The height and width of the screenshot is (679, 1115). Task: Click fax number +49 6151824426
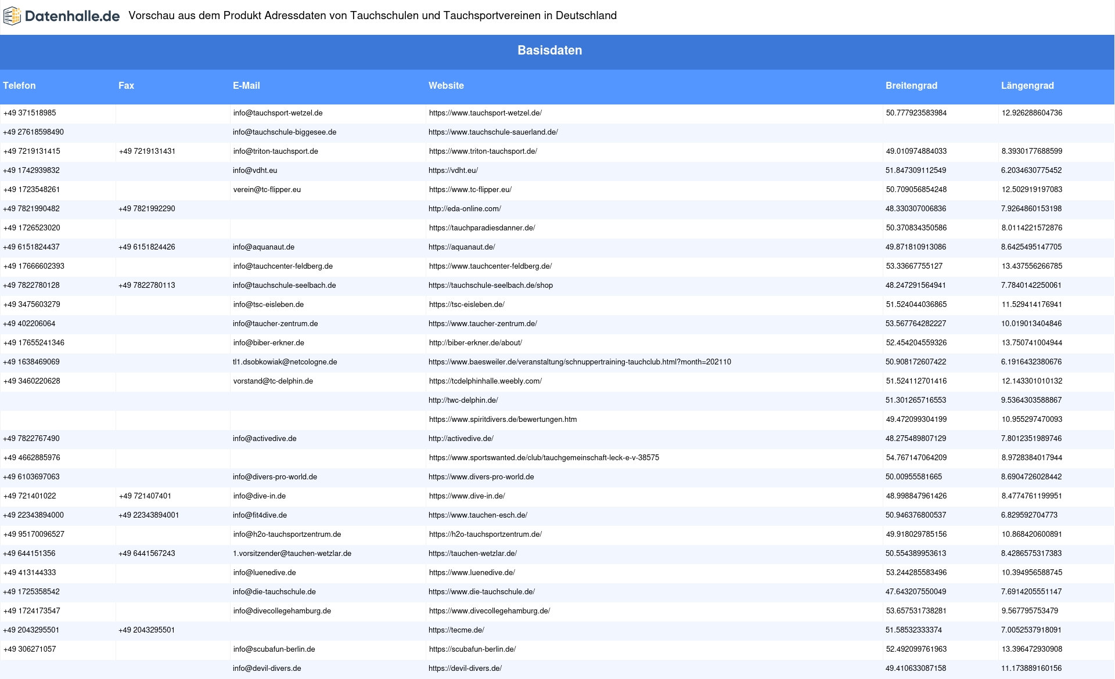(x=147, y=247)
